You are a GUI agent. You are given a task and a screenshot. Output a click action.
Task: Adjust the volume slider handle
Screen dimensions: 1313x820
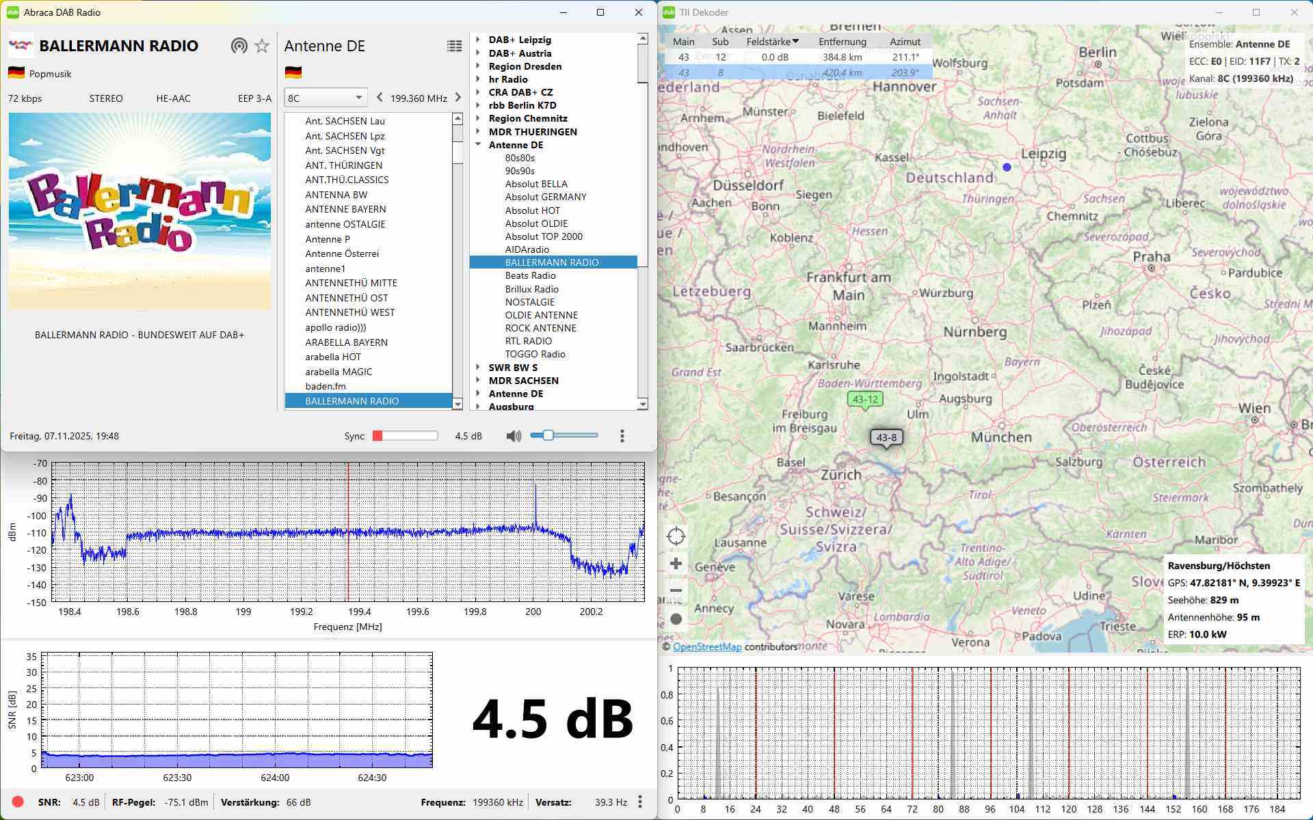coord(548,435)
